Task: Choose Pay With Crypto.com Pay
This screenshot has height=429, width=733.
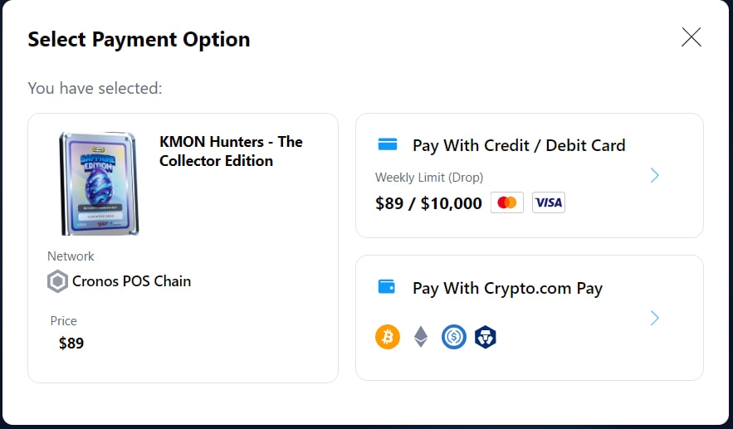Action: point(507,289)
